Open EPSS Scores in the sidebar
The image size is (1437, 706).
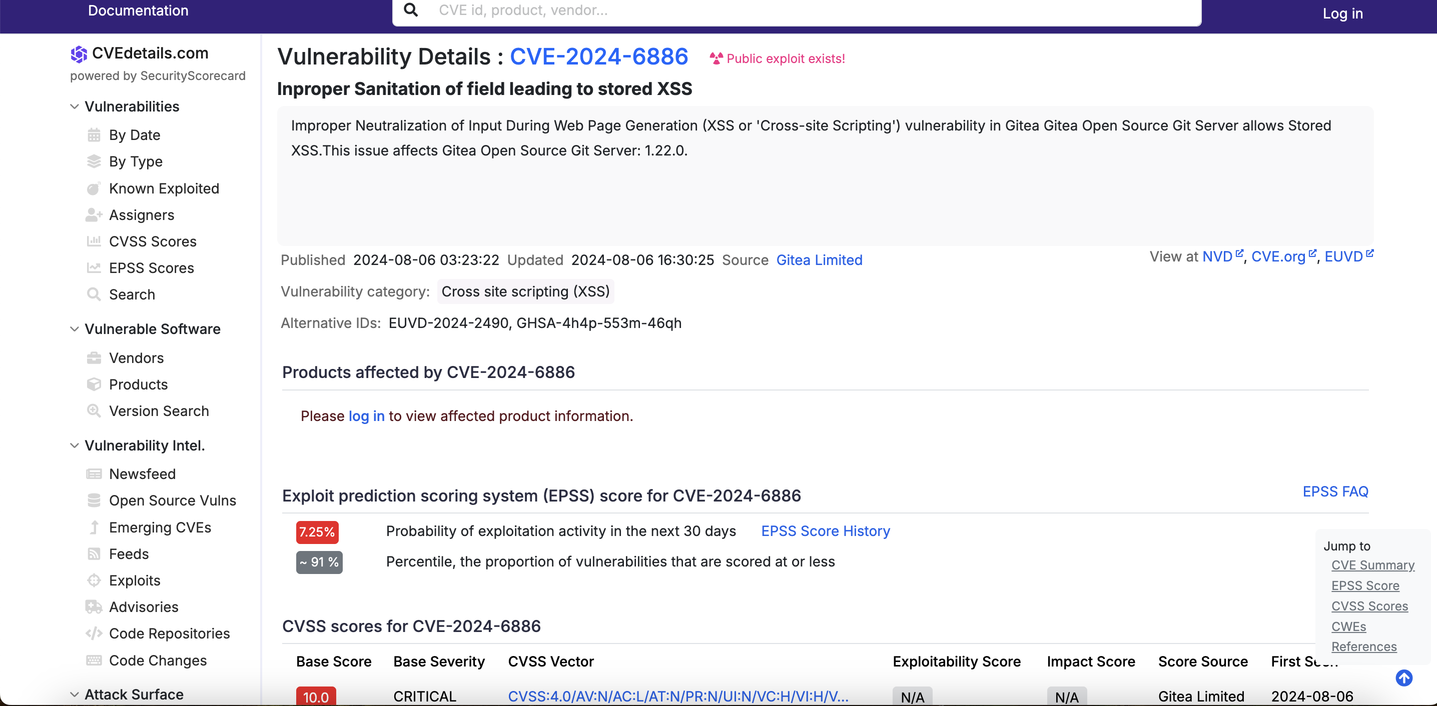pyautogui.click(x=151, y=267)
